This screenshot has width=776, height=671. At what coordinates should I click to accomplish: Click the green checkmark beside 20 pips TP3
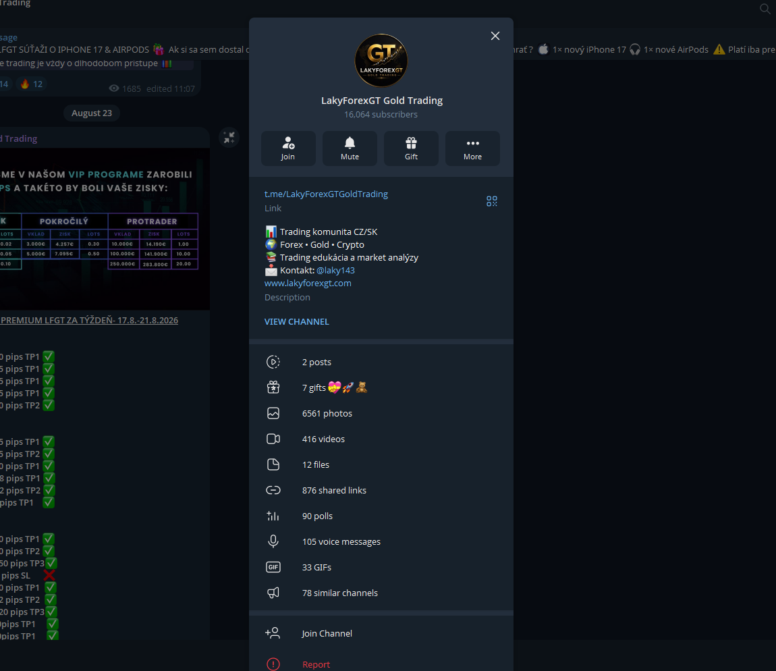click(x=51, y=612)
